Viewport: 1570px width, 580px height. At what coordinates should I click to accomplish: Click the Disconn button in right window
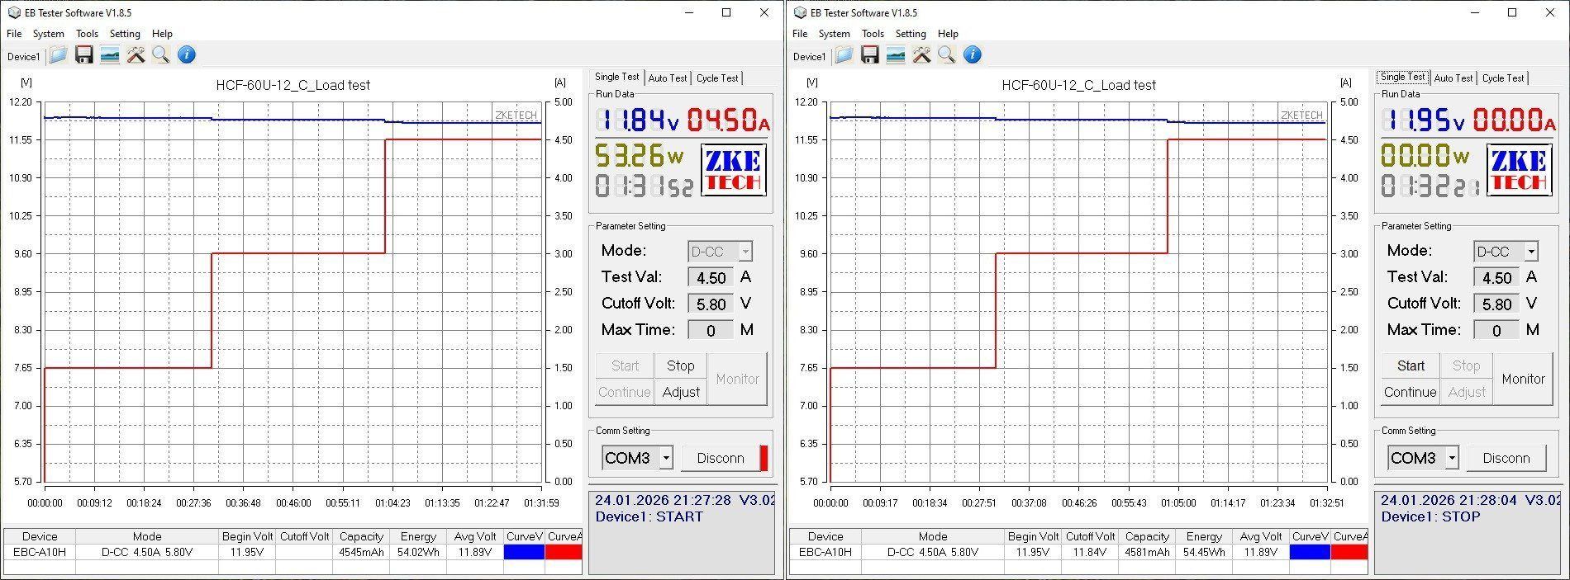[x=1506, y=458]
